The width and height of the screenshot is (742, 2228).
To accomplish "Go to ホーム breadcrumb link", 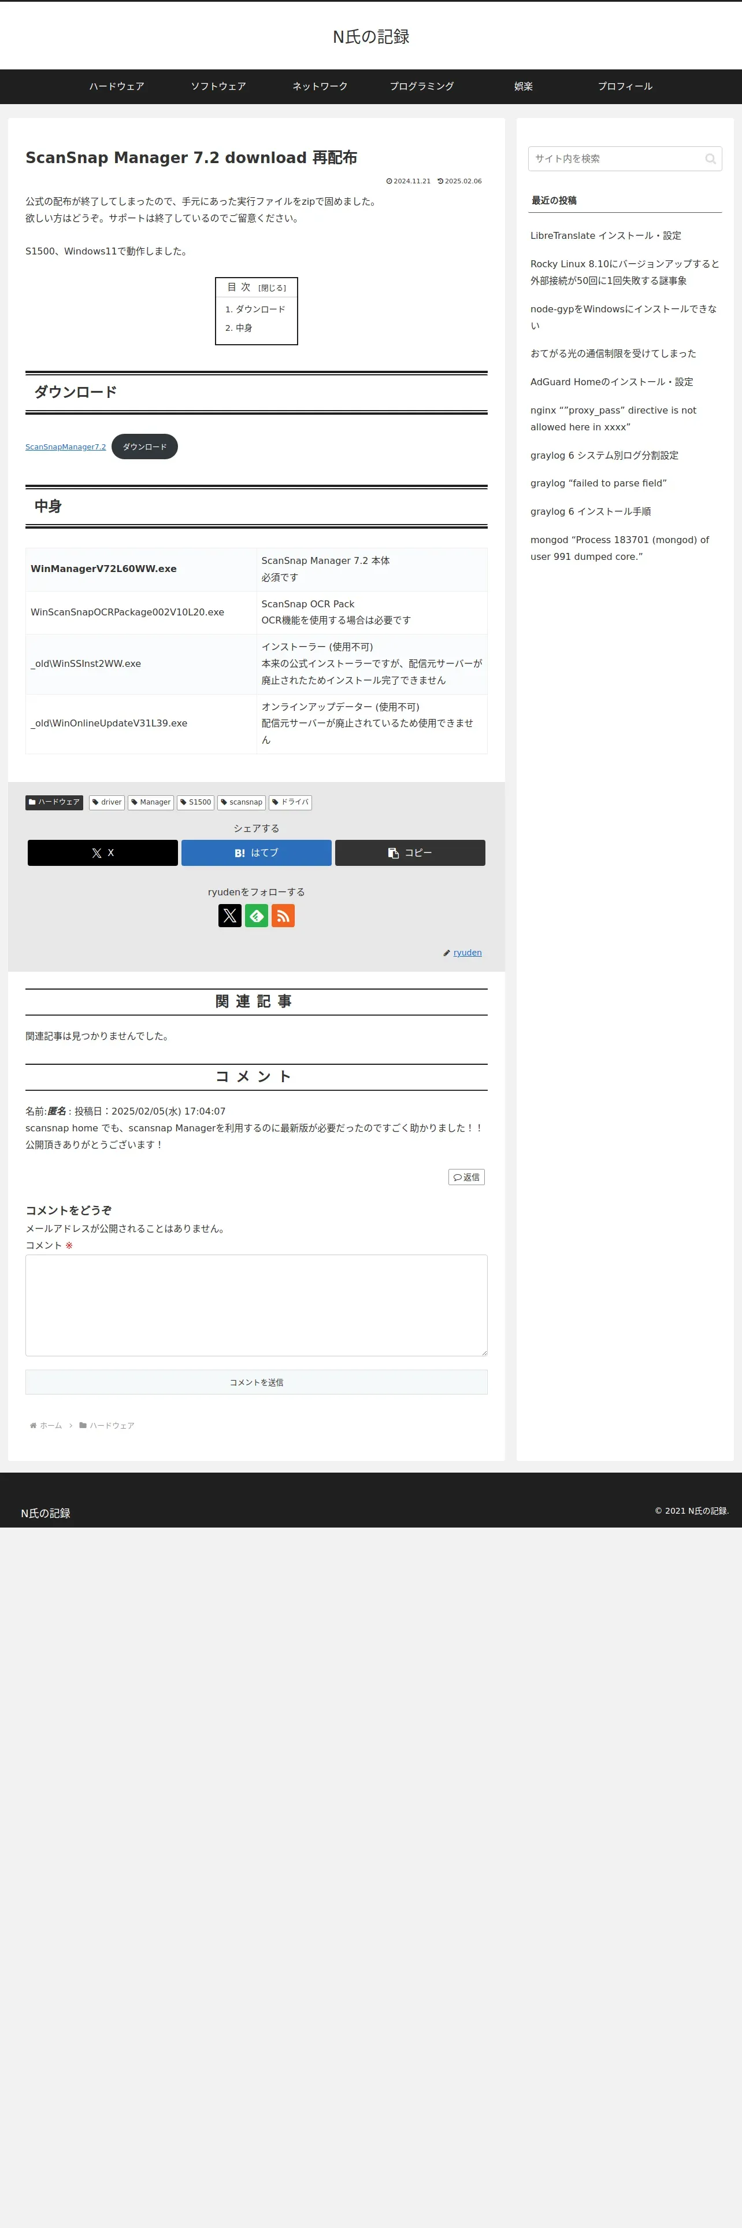I will coord(51,1425).
